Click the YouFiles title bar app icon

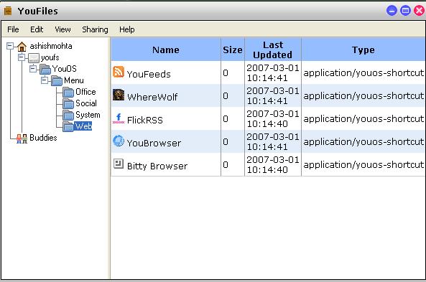[8, 11]
